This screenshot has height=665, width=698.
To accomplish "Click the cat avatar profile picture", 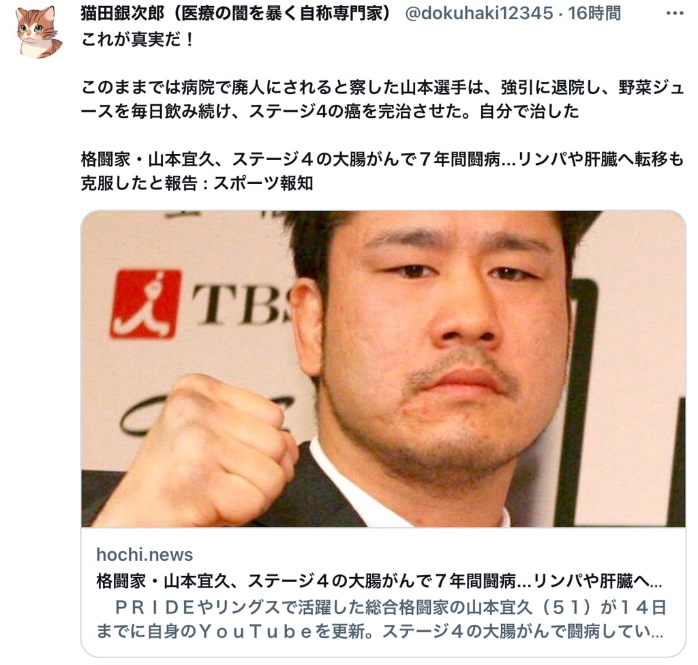I will 39,32.
